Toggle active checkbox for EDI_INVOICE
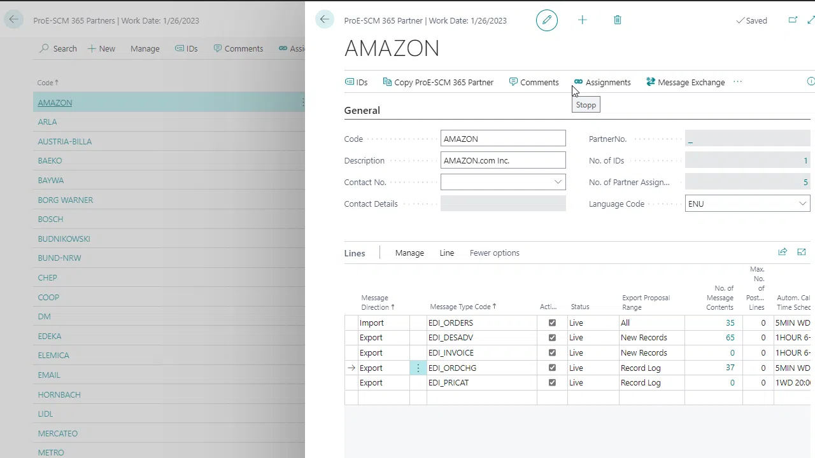The width and height of the screenshot is (815, 458). 552,352
